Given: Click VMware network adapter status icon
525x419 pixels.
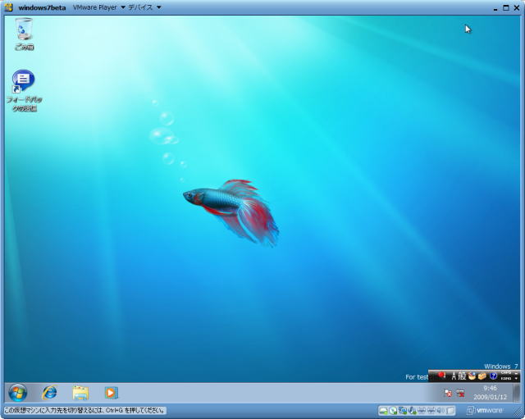Looking at the screenshot, I should pyautogui.click(x=403, y=410).
